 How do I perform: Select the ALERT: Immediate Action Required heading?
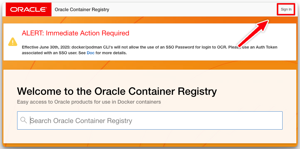click(x=76, y=33)
